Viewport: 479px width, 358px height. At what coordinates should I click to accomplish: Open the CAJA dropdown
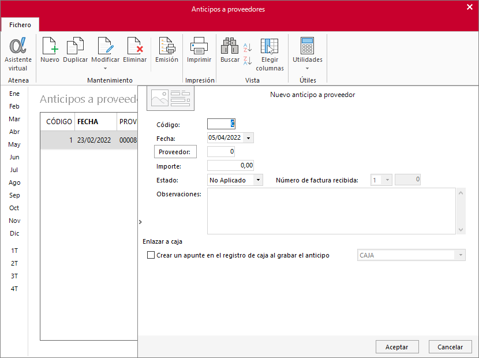coord(461,255)
